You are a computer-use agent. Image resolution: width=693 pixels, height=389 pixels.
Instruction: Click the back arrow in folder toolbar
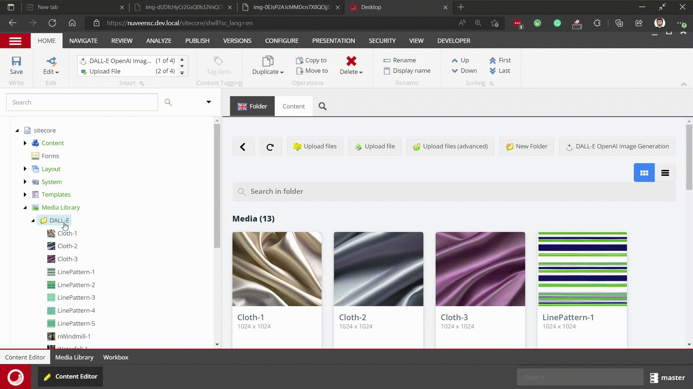[x=243, y=147]
